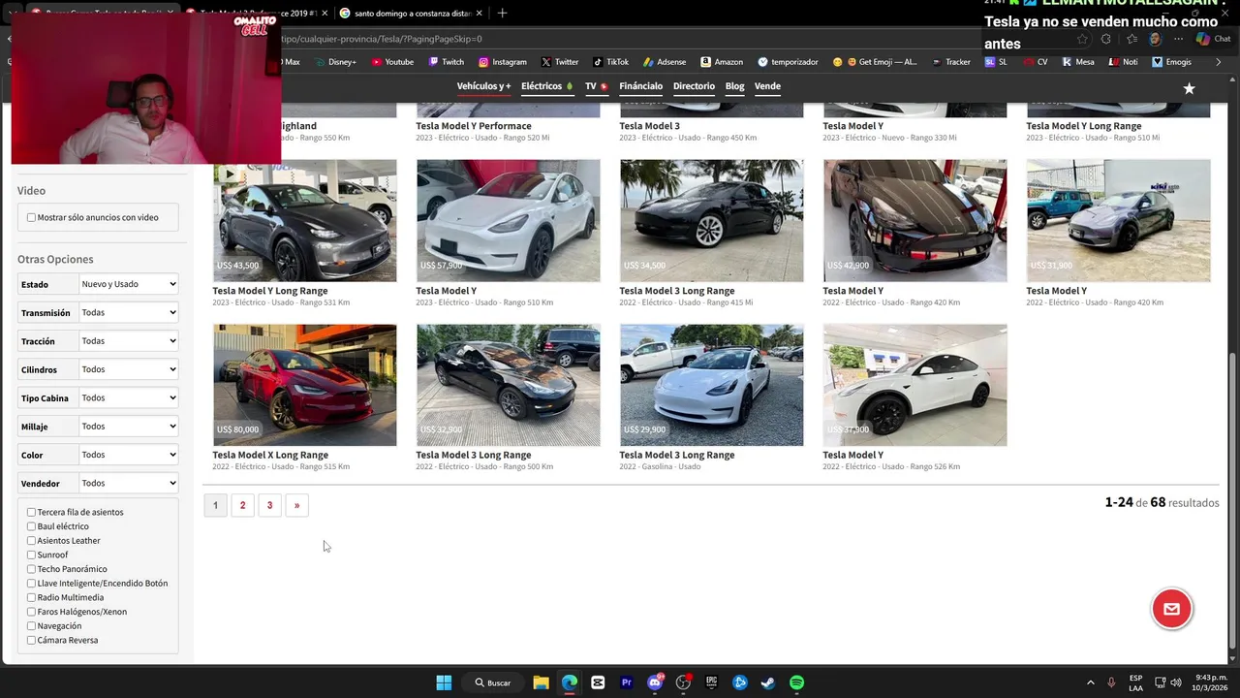Check Sunroof option

[31, 555]
